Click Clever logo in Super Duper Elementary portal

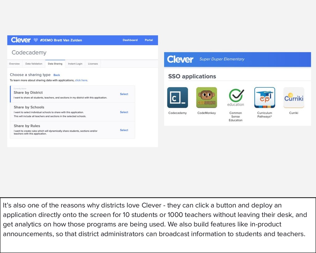click(x=180, y=59)
